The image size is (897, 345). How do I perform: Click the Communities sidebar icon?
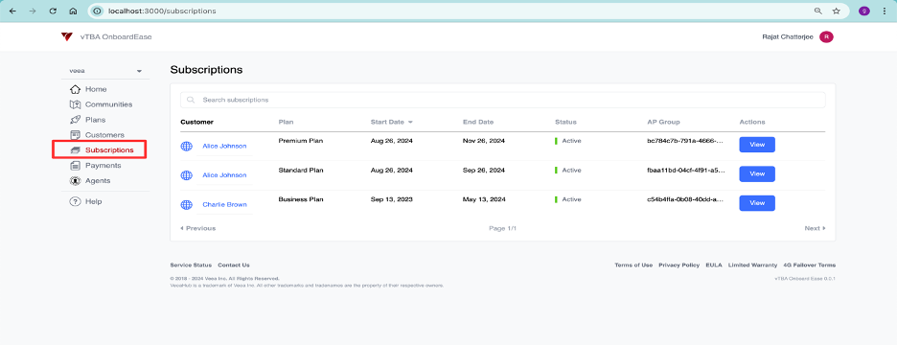tap(75, 104)
